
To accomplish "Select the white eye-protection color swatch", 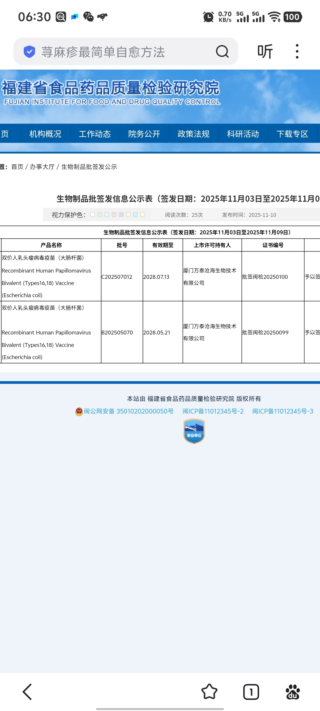I will [x=93, y=214].
